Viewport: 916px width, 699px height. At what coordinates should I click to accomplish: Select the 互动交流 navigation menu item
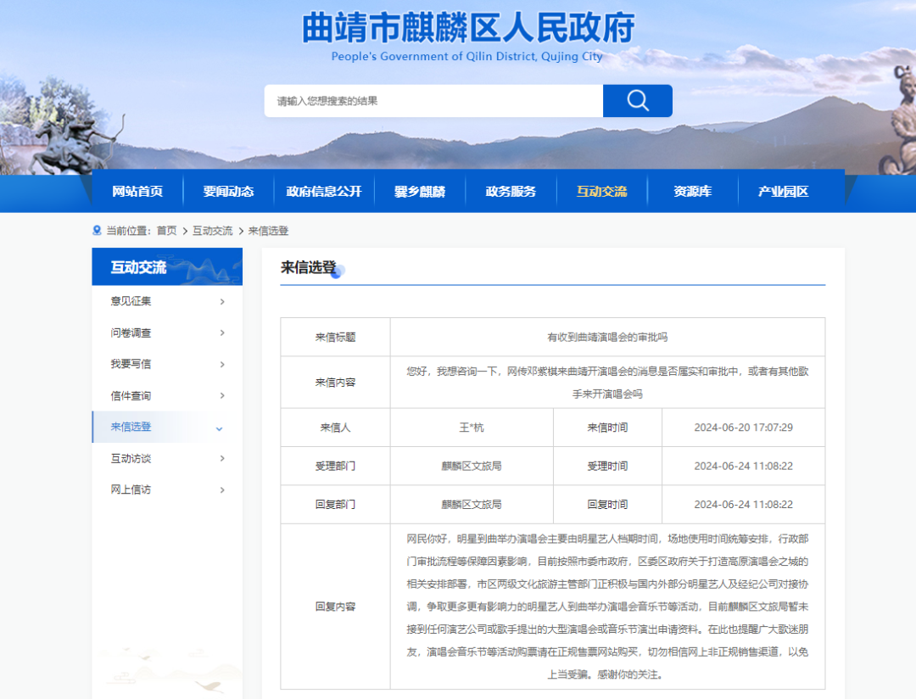[602, 192]
